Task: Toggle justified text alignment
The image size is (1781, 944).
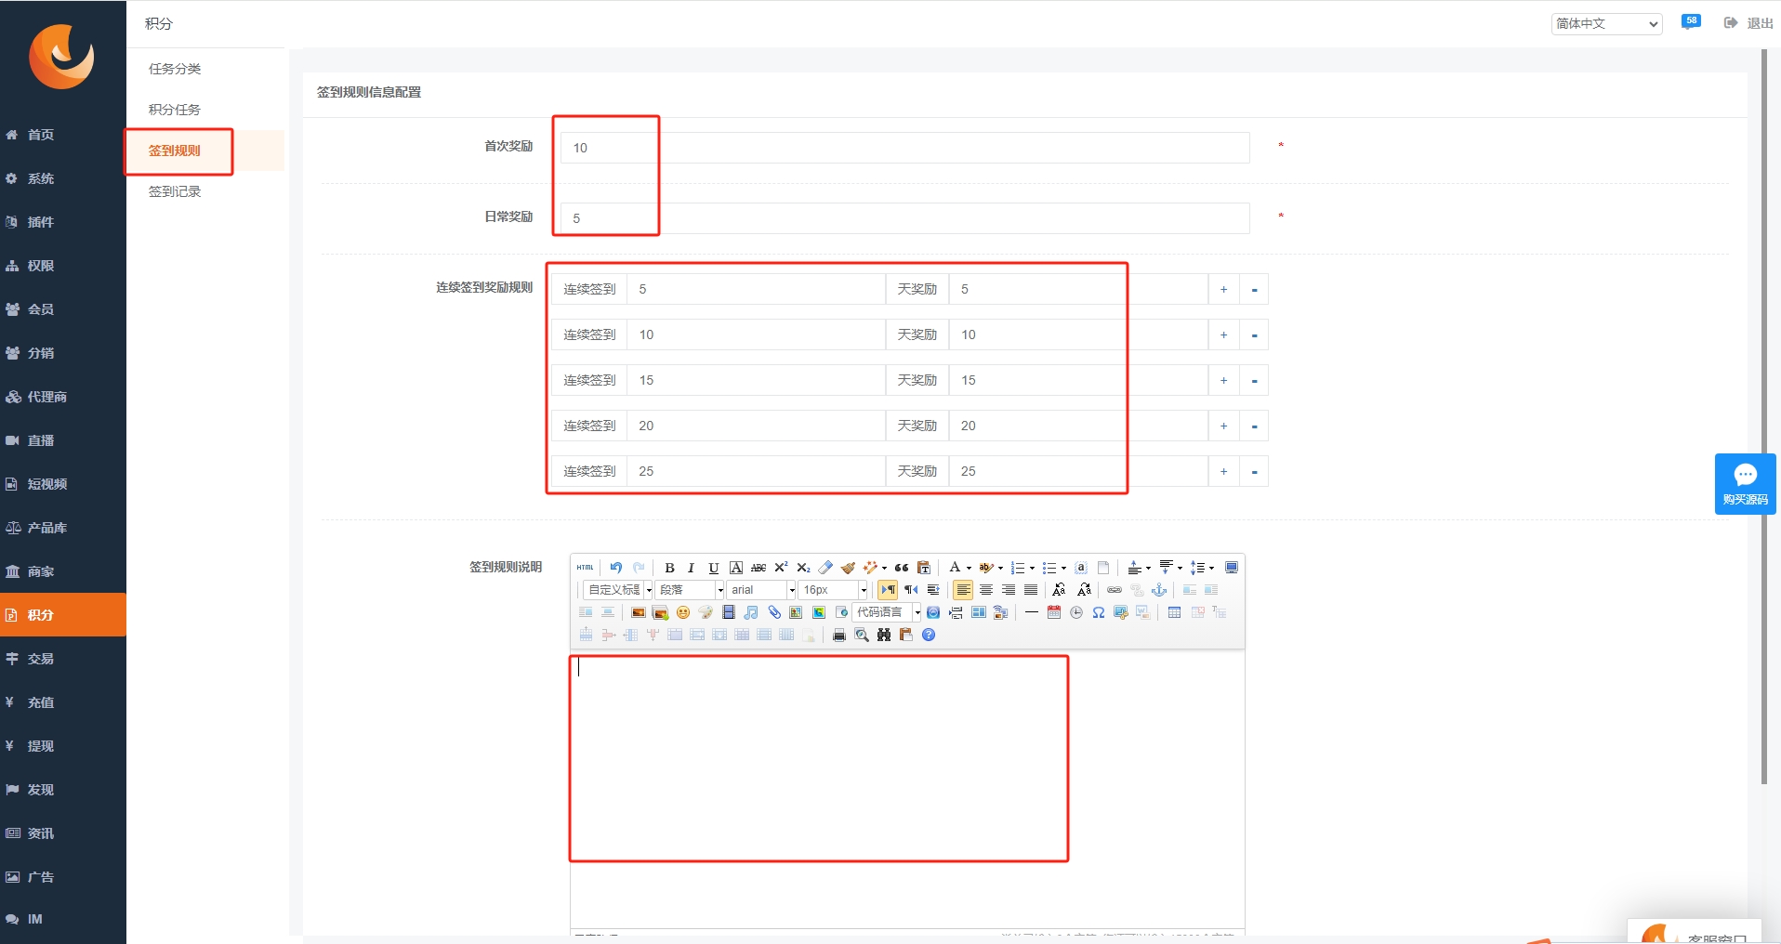Action: pyautogui.click(x=1031, y=590)
